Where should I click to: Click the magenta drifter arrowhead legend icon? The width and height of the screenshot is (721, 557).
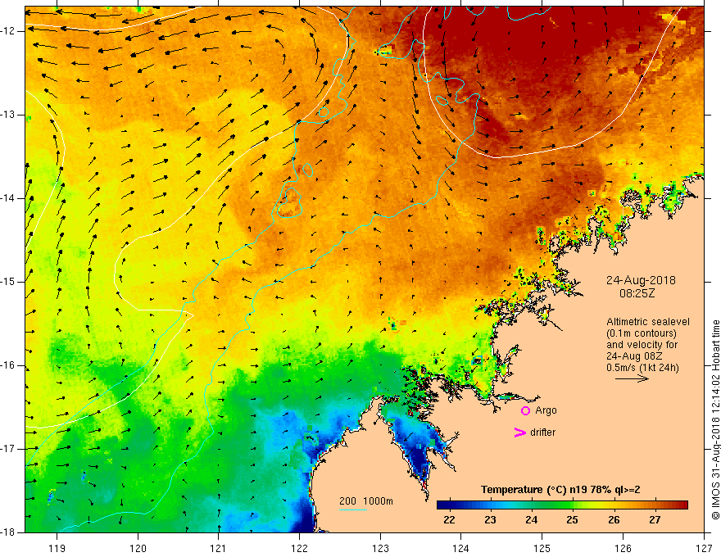[x=519, y=432]
